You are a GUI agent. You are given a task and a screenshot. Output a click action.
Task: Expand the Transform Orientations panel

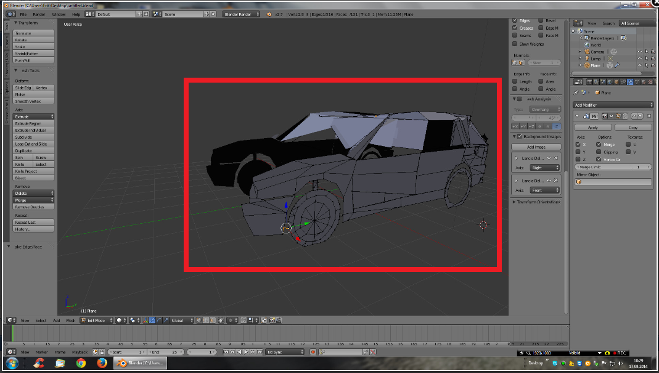tap(536, 202)
